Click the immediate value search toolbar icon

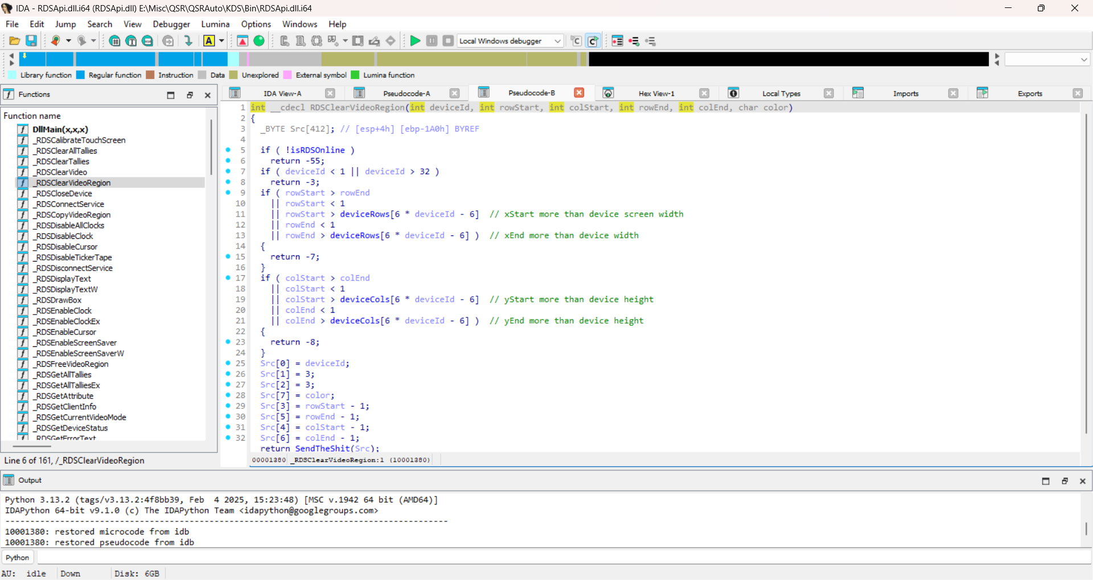(147, 41)
